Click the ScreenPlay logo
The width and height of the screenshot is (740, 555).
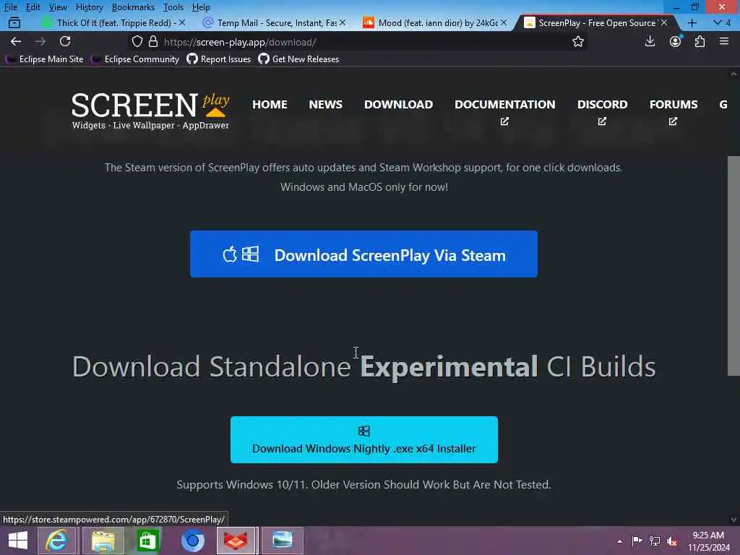coord(150,111)
